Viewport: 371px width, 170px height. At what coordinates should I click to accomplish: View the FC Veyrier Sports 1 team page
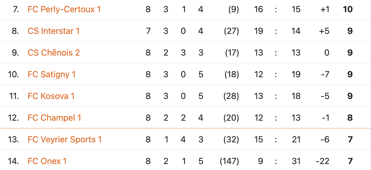(x=65, y=139)
